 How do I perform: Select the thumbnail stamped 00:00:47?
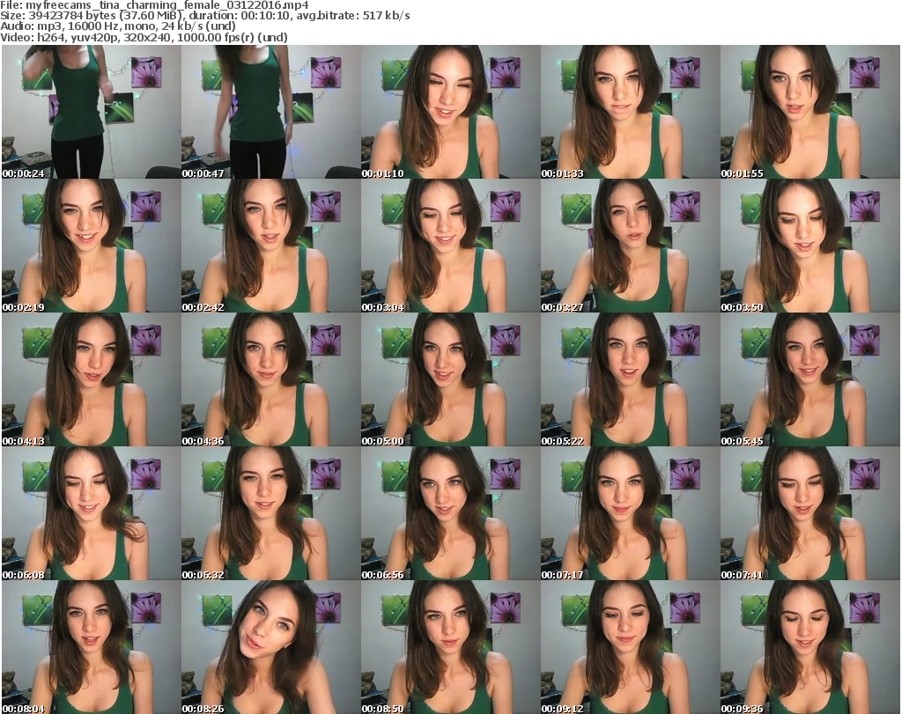271,112
